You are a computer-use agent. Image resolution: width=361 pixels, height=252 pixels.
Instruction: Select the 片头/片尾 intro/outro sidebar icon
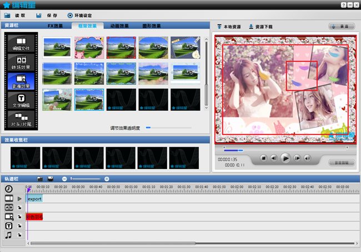[x=21, y=119]
